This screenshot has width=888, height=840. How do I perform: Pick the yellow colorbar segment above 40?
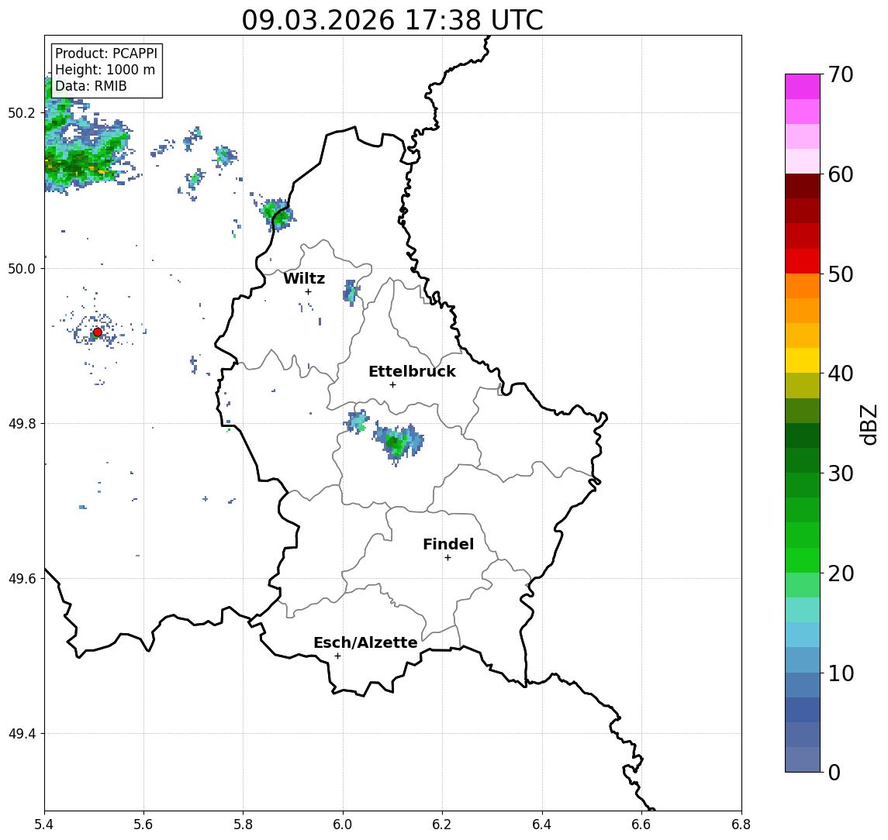pos(803,360)
